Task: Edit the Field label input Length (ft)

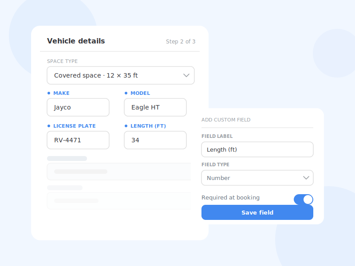Action: (257, 149)
